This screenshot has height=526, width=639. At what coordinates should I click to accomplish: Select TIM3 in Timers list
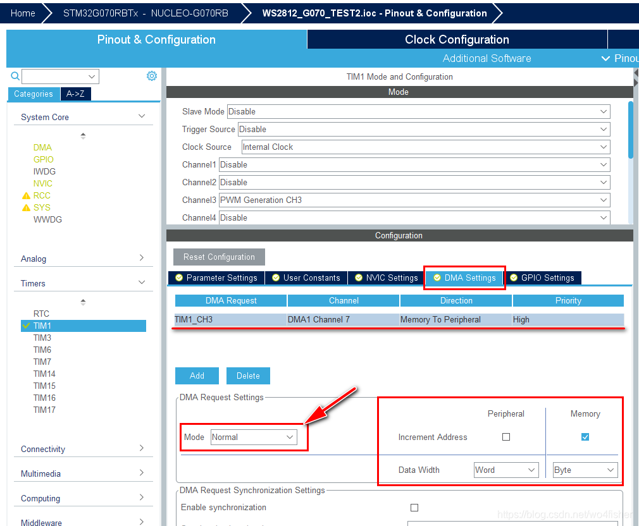pyautogui.click(x=42, y=338)
